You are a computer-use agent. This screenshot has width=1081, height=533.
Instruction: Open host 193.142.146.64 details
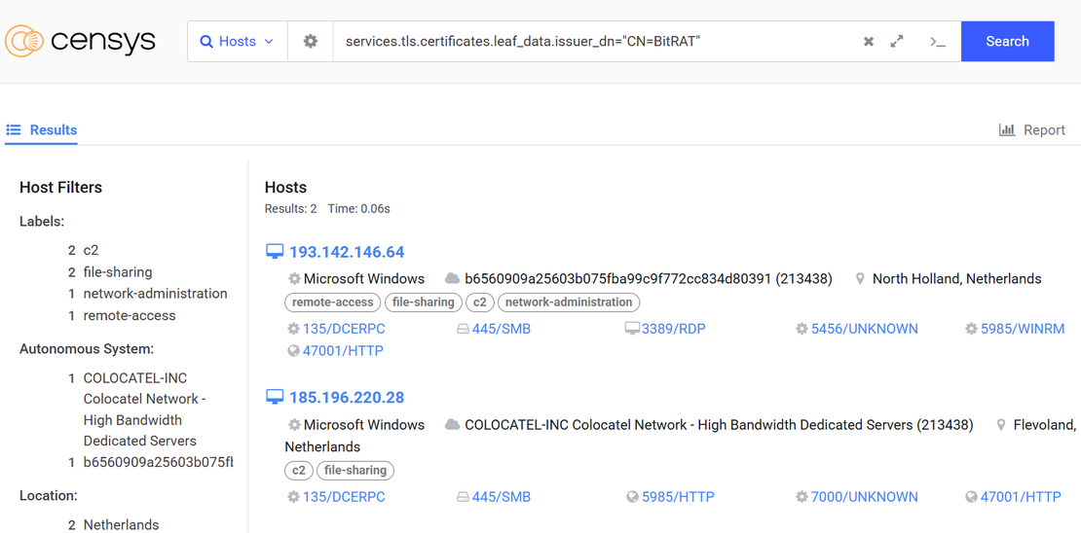(347, 252)
